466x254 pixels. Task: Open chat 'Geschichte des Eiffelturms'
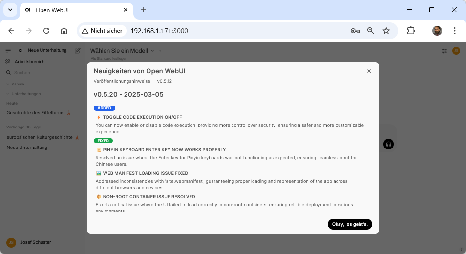36,113
